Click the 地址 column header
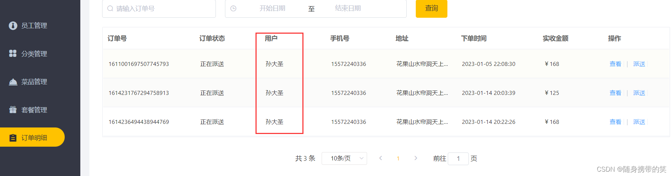 (x=402, y=38)
